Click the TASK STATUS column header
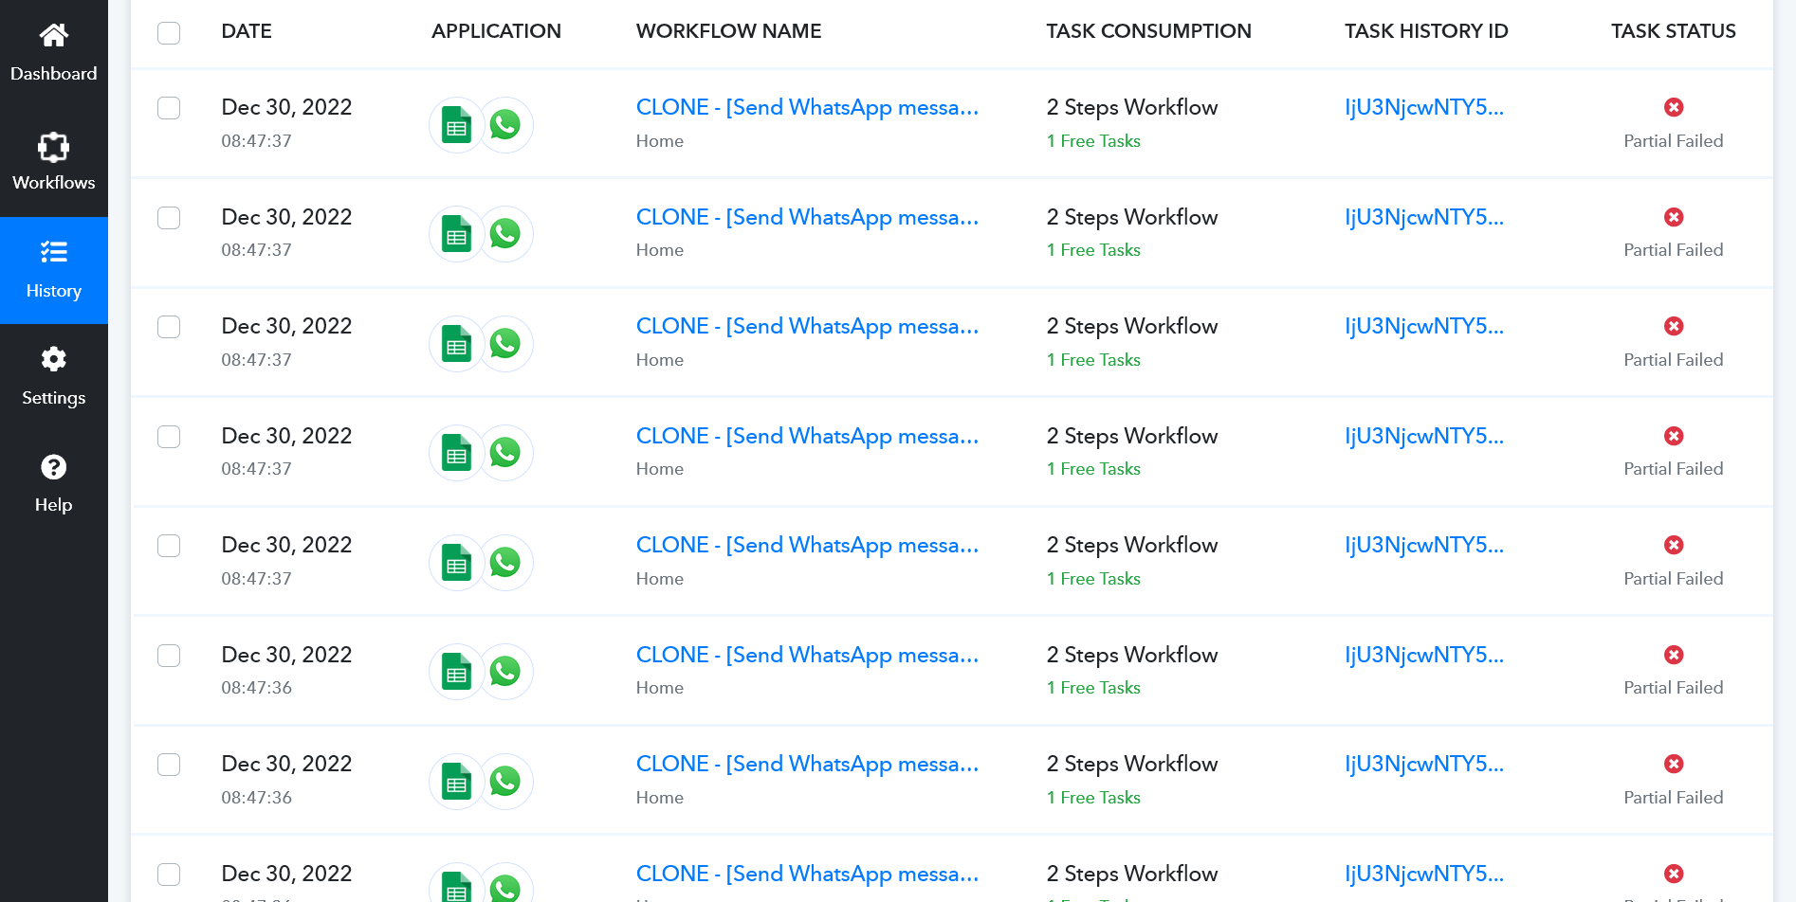Viewport: 1796px width, 902px height. pyautogui.click(x=1674, y=31)
